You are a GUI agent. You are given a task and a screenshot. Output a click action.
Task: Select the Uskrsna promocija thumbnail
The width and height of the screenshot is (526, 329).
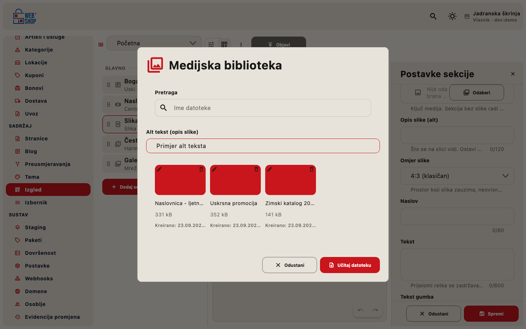[x=235, y=180]
